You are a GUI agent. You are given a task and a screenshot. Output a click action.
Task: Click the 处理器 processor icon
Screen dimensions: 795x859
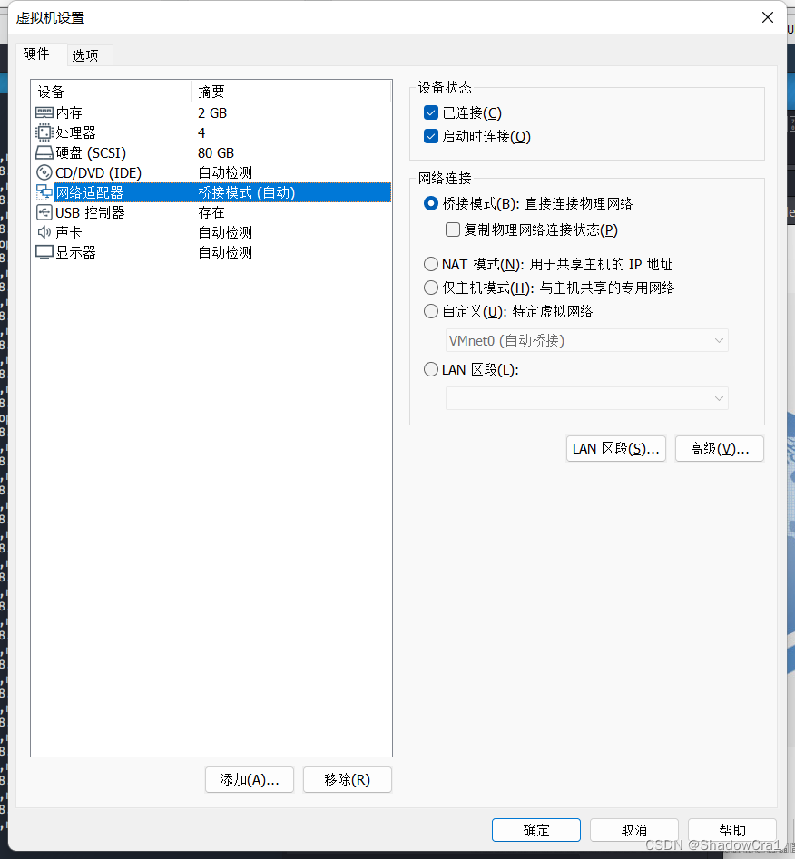pos(44,132)
